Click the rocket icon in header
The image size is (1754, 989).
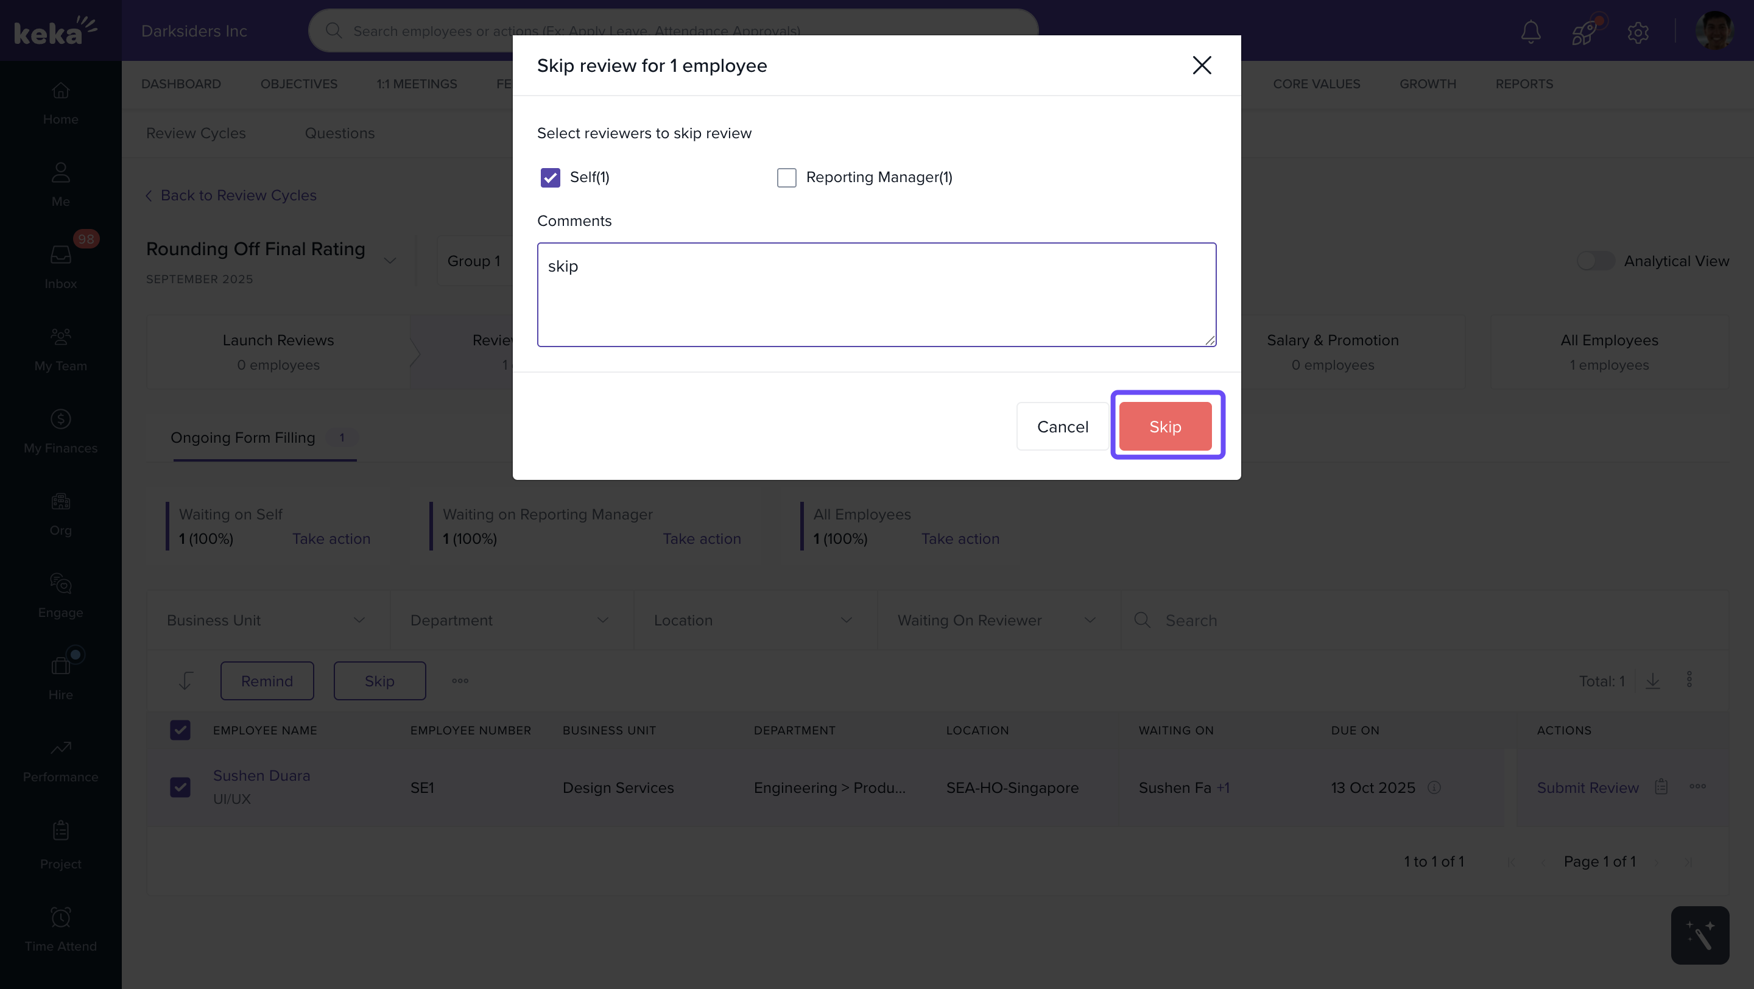click(1583, 31)
